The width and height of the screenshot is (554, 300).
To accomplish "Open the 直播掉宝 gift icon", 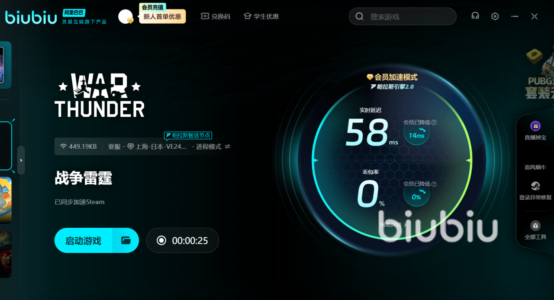I will (x=535, y=126).
